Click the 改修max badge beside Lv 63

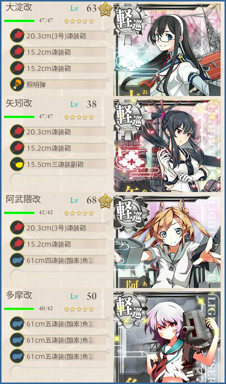click(105, 10)
